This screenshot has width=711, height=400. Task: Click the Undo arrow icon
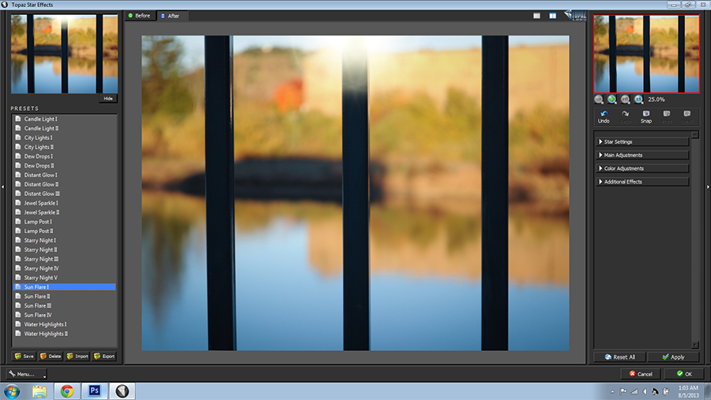click(604, 114)
